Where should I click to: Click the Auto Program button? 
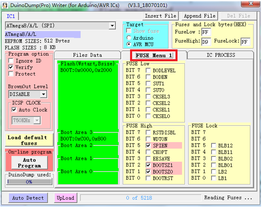pyautogui.click(x=29, y=162)
